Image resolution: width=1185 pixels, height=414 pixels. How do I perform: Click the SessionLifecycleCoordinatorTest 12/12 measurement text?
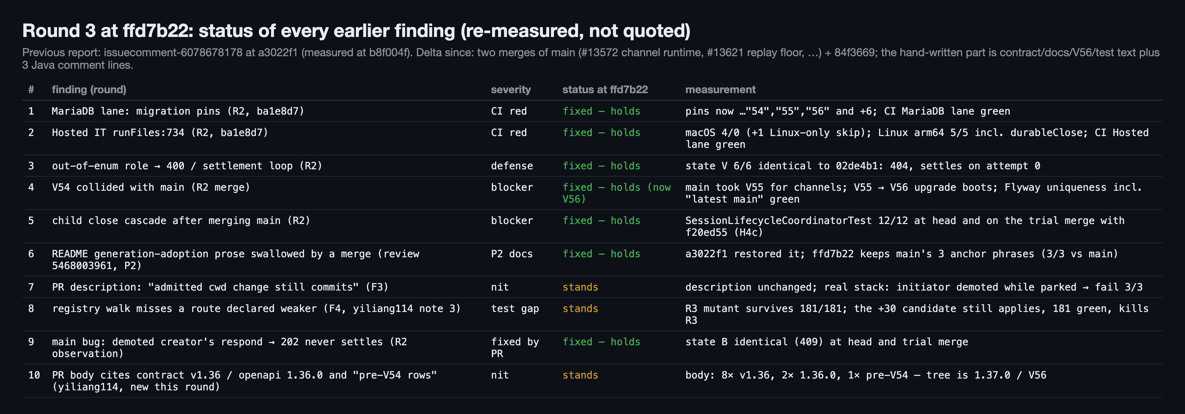click(x=905, y=226)
